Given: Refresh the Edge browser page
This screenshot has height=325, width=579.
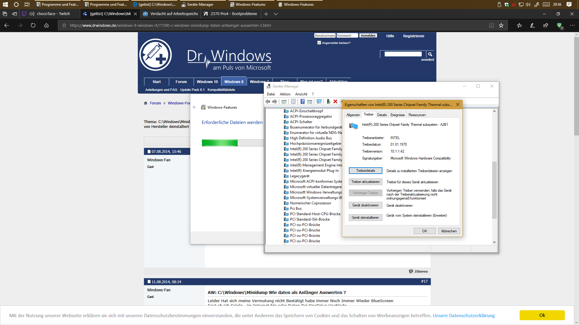Looking at the screenshot, I should (x=33, y=26).
